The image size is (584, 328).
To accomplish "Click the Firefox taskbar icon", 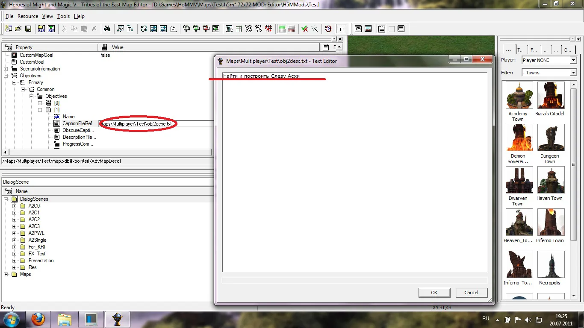I will click(38, 319).
